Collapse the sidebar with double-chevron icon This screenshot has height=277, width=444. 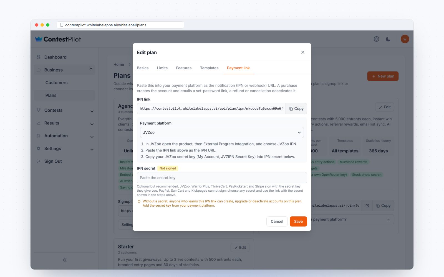pos(64,260)
